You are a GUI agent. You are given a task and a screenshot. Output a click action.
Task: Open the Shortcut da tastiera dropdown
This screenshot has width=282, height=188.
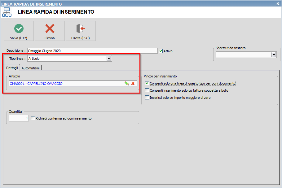(x=274, y=55)
